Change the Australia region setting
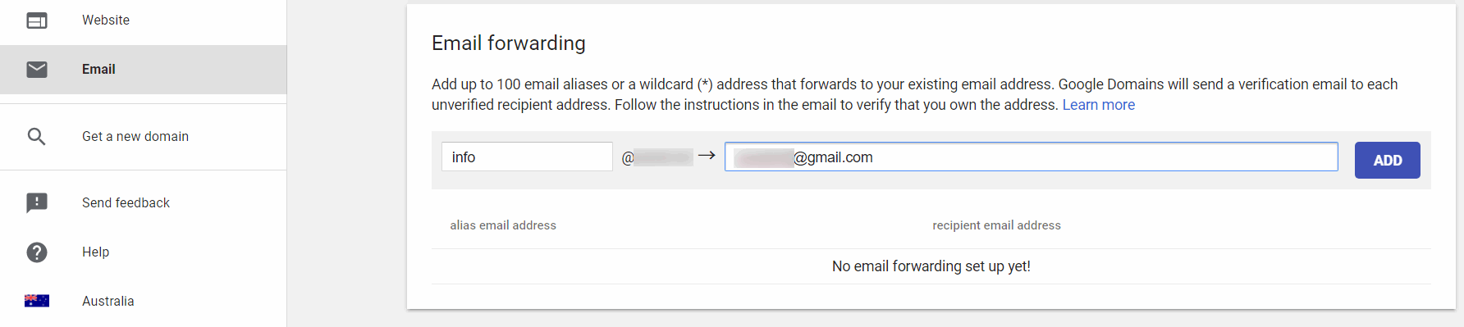The width and height of the screenshot is (1464, 327). [144, 301]
